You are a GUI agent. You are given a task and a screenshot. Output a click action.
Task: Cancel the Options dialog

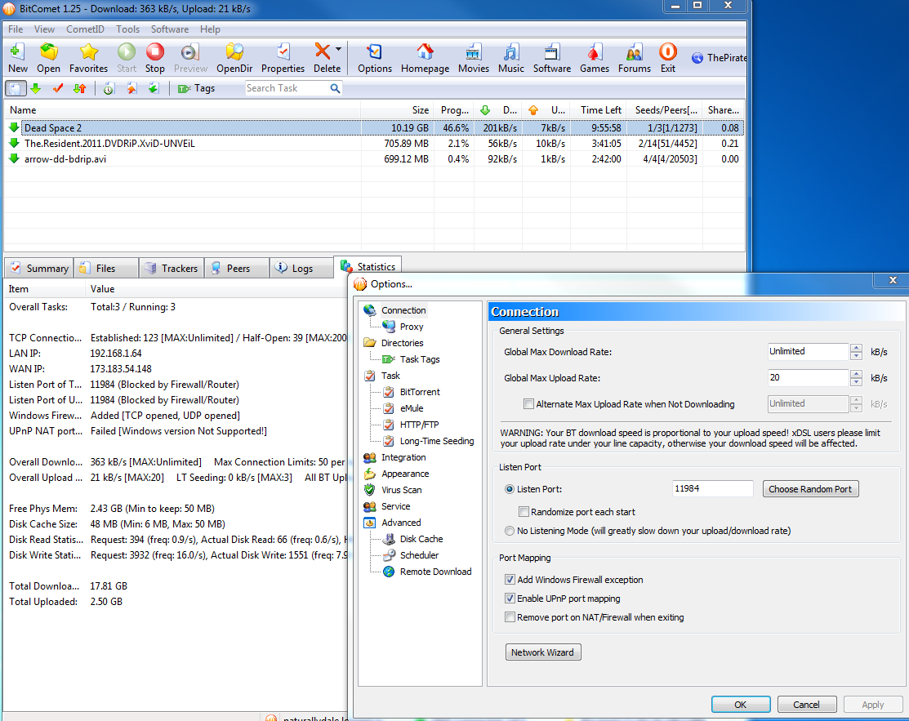[x=806, y=705]
